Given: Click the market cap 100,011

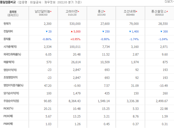Looking at the screenshot, I should click(75, 47).
